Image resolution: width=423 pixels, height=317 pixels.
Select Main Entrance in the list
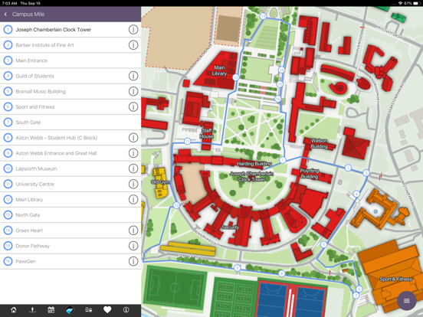click(x=70, y=60)
